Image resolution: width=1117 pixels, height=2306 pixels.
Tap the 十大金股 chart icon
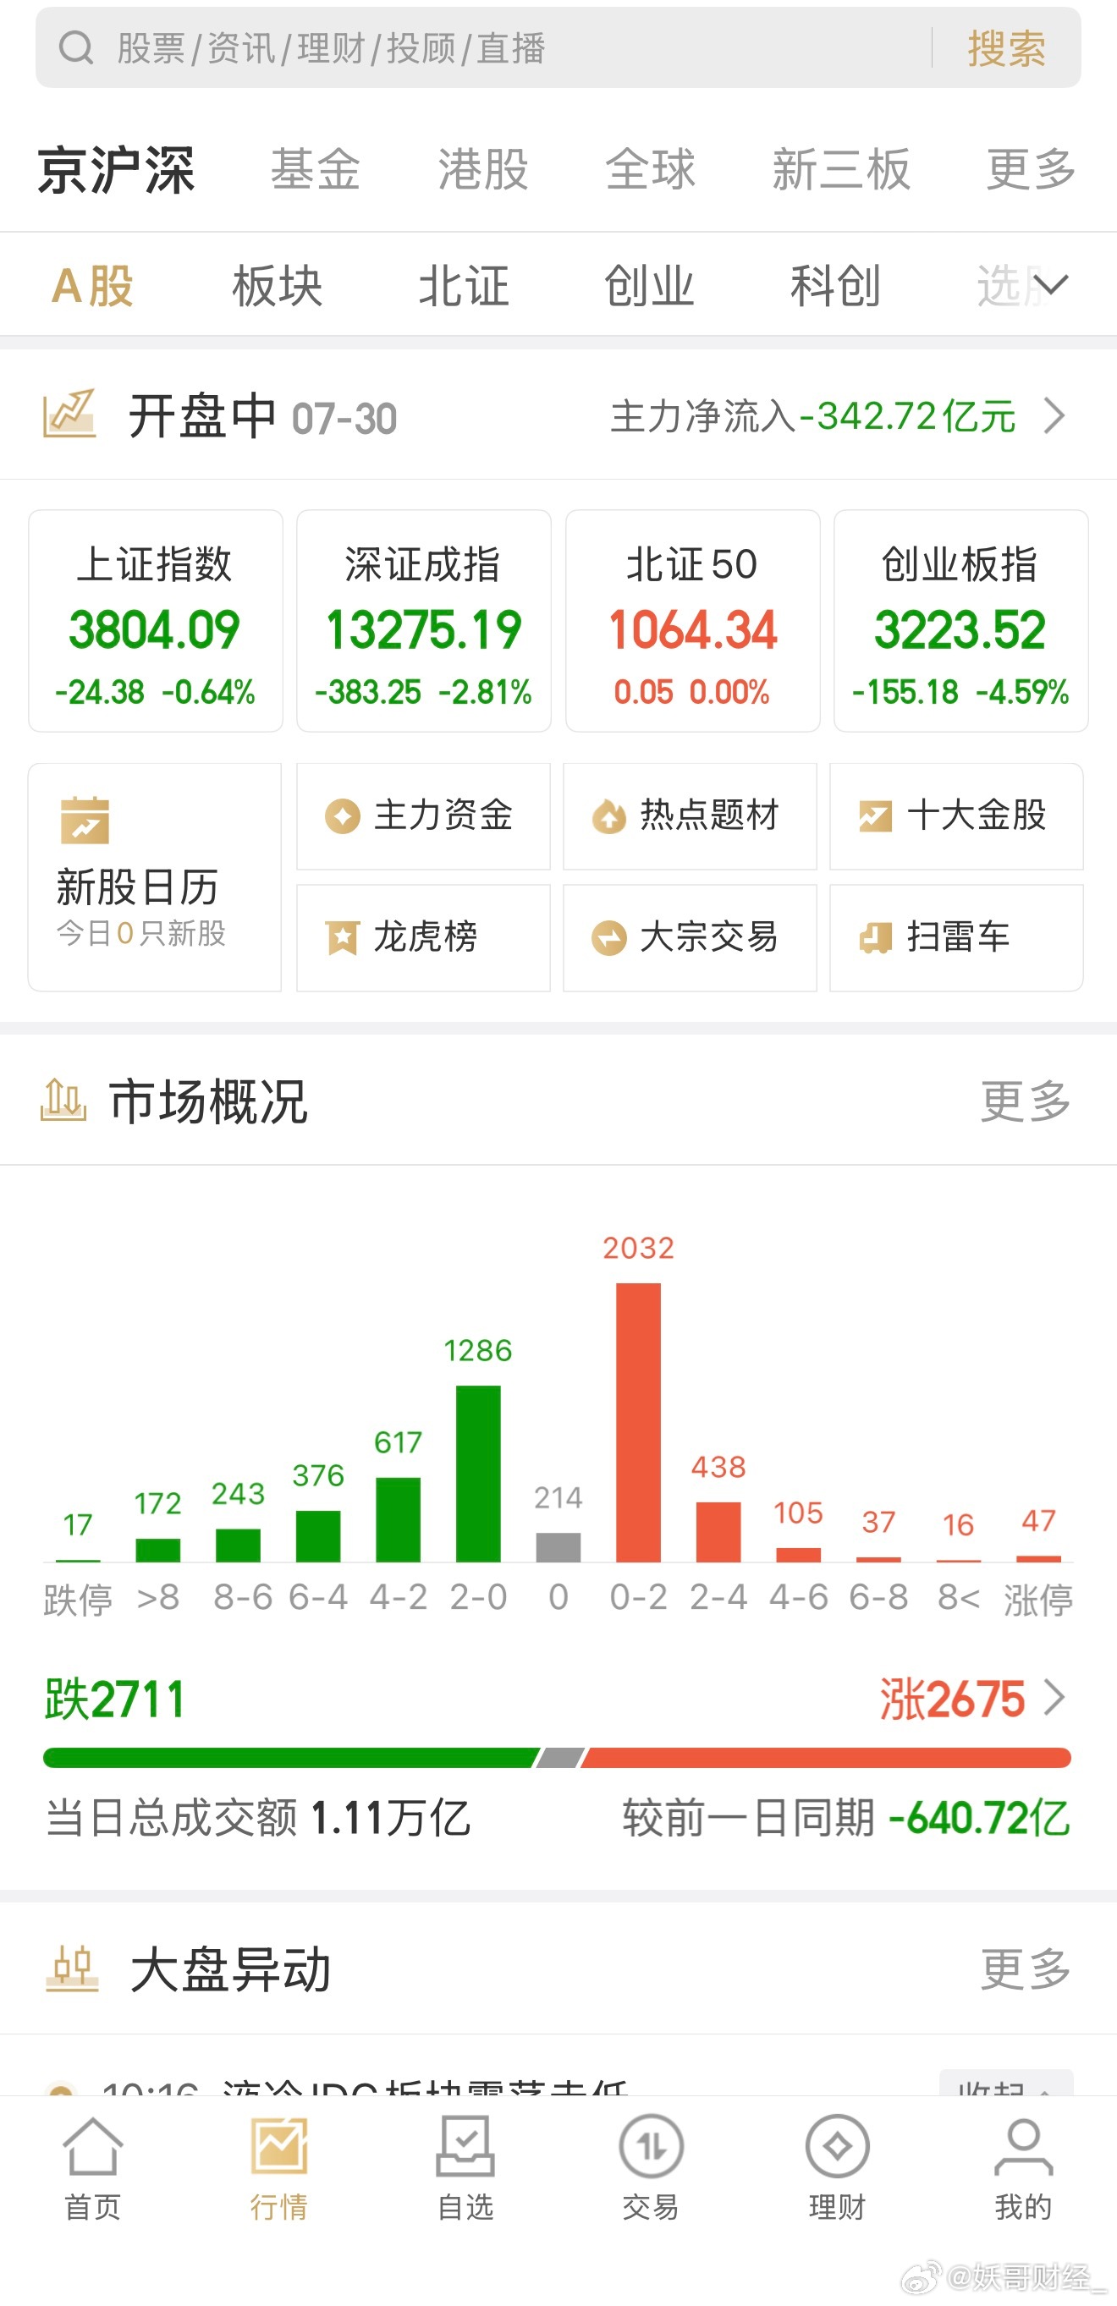click(875, 816)
